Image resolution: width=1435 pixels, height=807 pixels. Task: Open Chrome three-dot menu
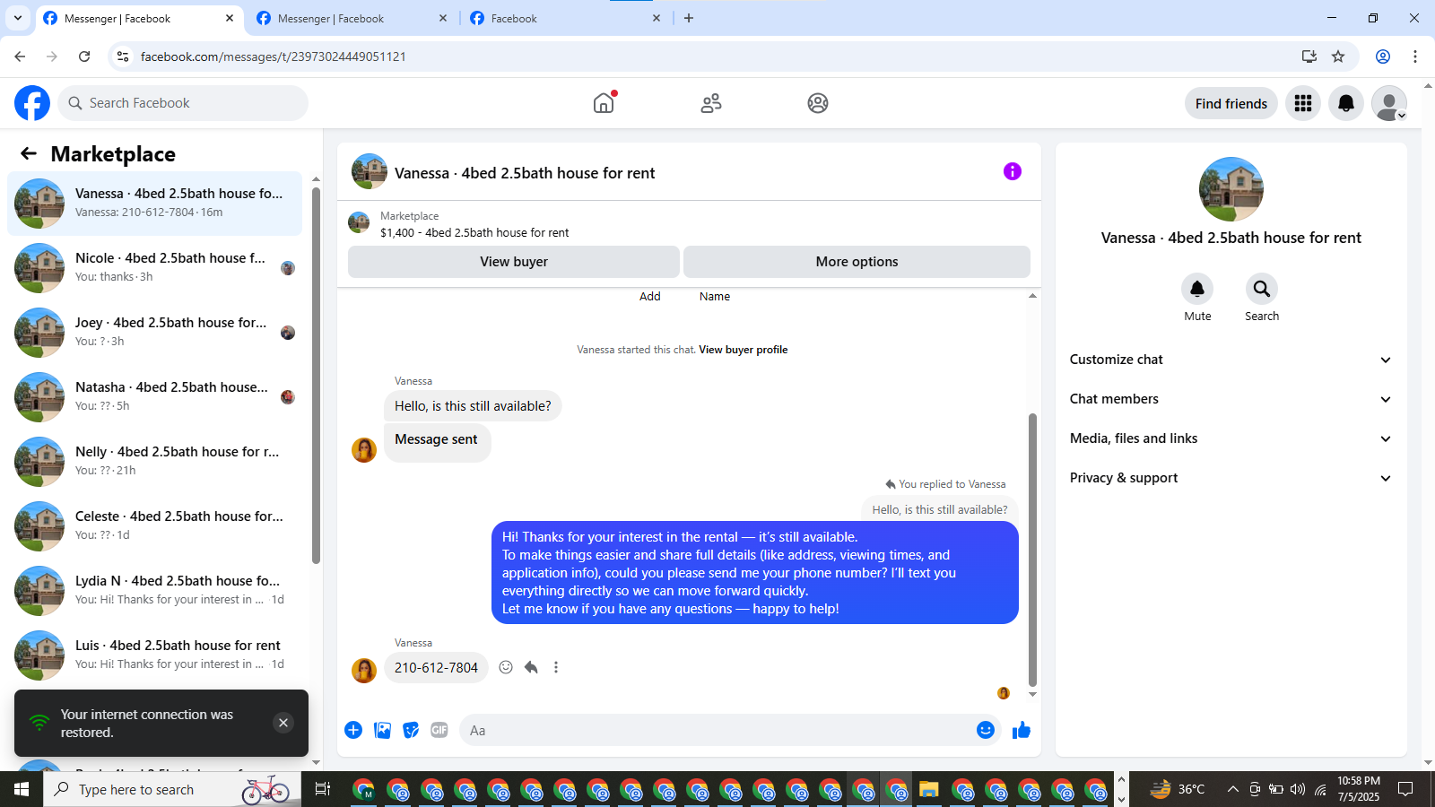pyautogui.click(x=1415, y=56)
